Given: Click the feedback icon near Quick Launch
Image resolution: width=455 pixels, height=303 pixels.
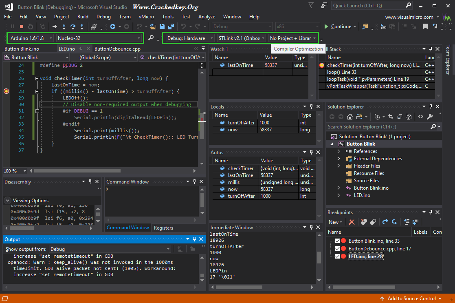Looking at the screenshot, I should click(x=324, y=6).
